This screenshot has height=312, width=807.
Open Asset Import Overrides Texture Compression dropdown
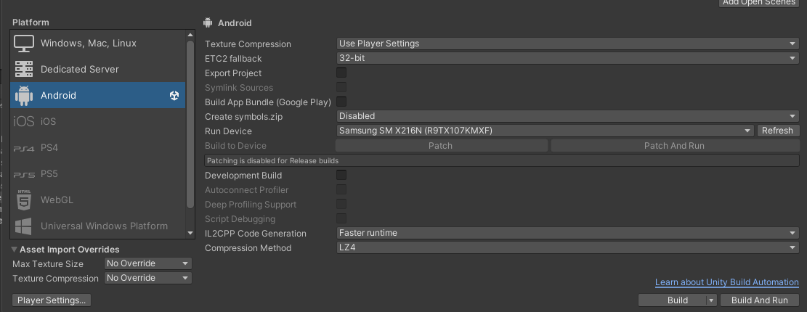[147, 278]
